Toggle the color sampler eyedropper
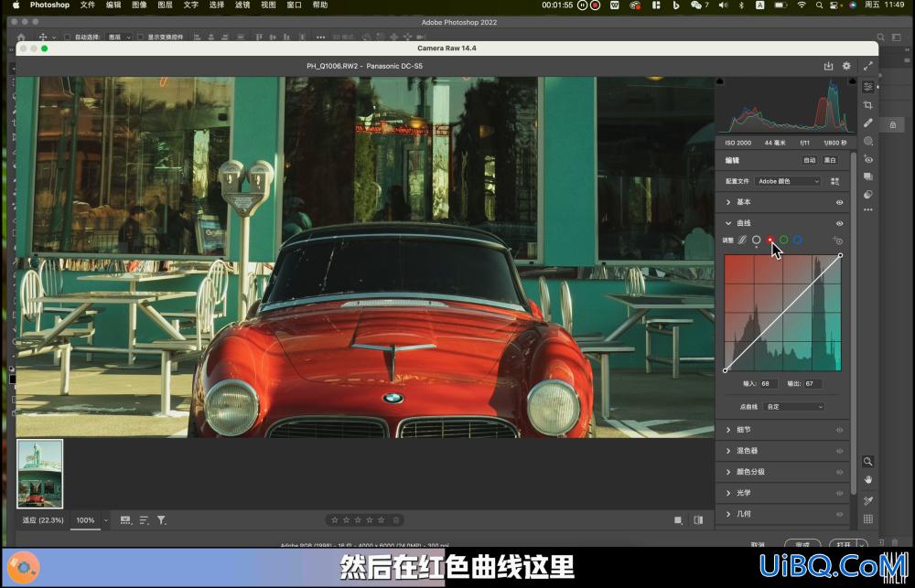Viewport: 915px width, 588px height. [868, 500]
